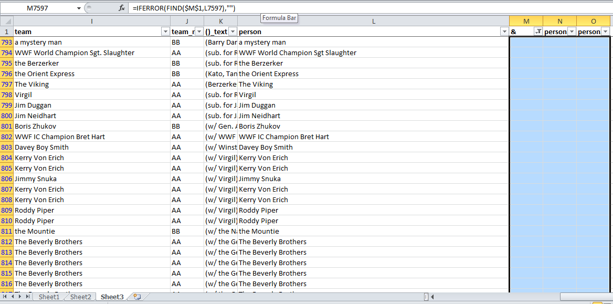Image resolution: width=613 pixels, height=304 pixels.
Task: Click team cell 'Davey Boy Smith'
Action: (92, 148)
